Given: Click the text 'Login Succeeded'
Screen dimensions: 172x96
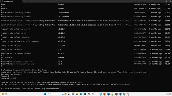Looking at the screenshot, I should click(x=8, y=78).
